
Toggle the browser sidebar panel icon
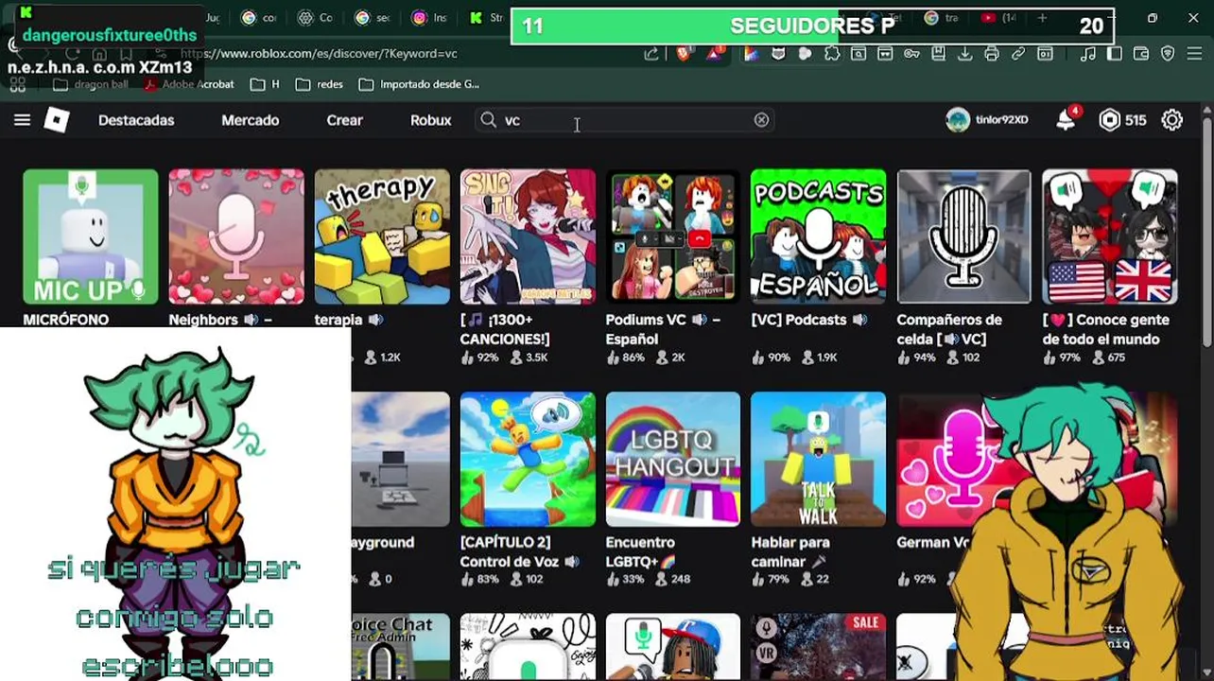1115,54
